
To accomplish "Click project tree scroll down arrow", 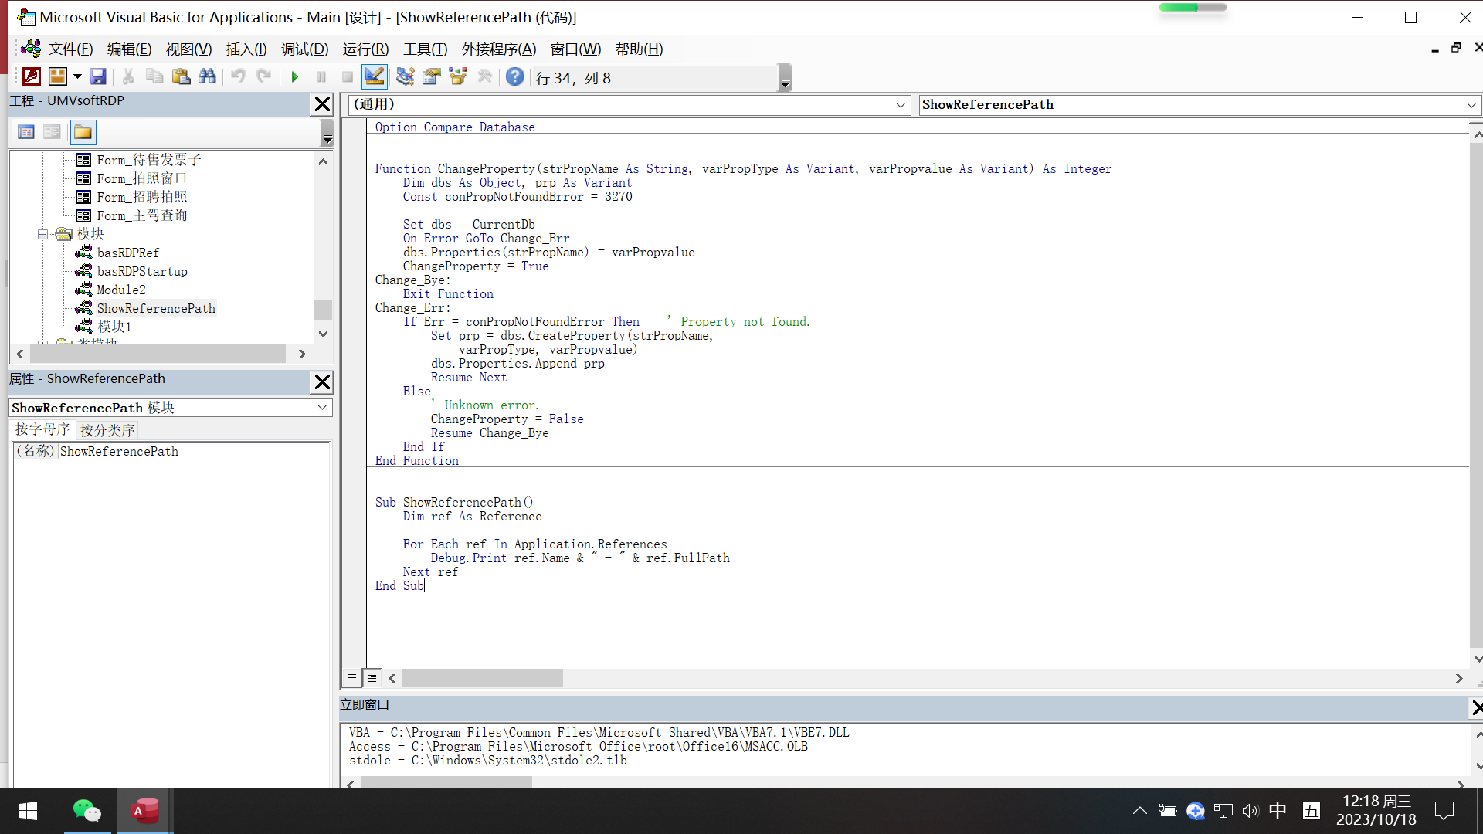I will tap(323, 334).
